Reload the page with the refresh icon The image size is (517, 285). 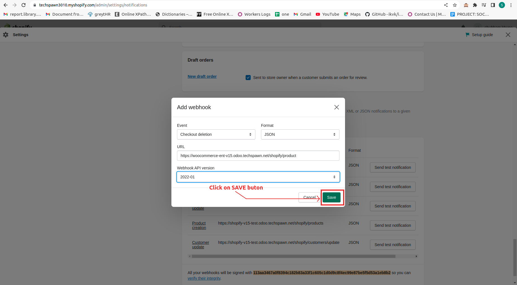click(24, 5)
